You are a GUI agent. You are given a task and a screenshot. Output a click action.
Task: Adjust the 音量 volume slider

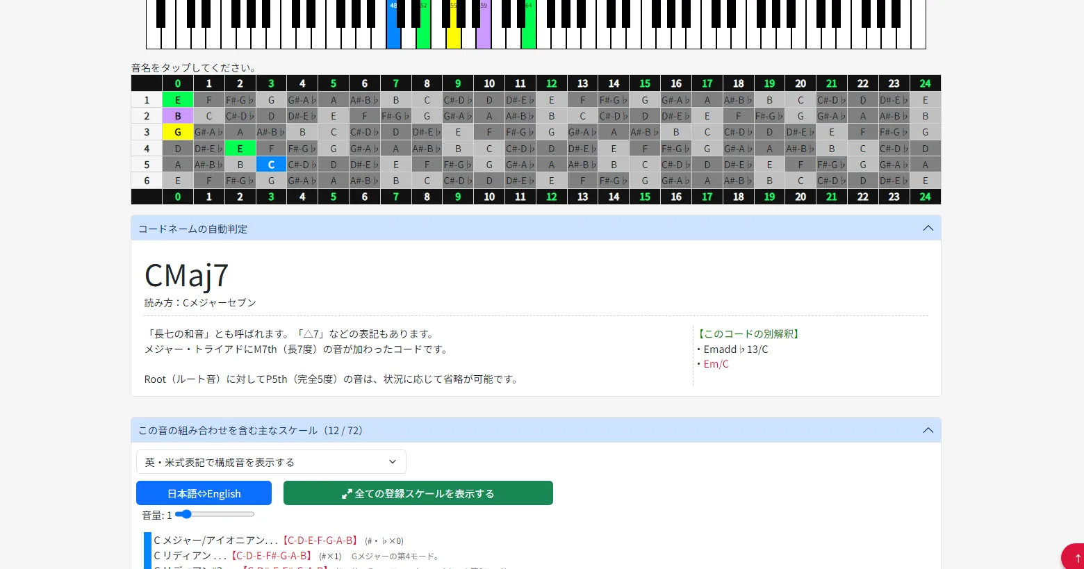pos(215,515)
